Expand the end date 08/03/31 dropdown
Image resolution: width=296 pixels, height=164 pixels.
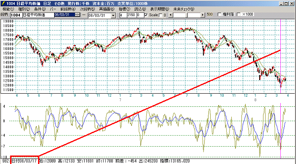[113, 16]
